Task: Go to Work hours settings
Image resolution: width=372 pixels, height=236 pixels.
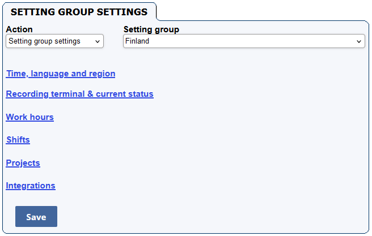Action: pyautogui.click(x=29, y=117)
